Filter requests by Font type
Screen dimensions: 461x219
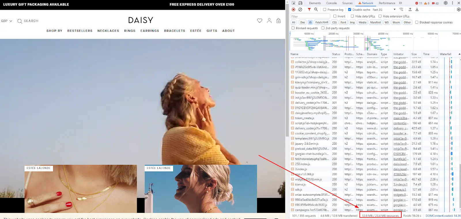click(x=343, y=22)
